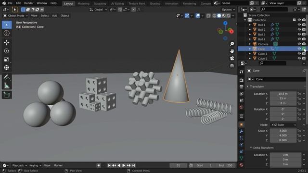This screenshot has width=308, height=173.
Task: Expand Ball 1 tree item
Action: pos(250,25)
